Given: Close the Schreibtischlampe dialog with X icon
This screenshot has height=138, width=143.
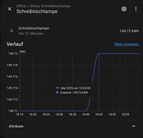Looking at the screenshot, I should click(10, 9).
